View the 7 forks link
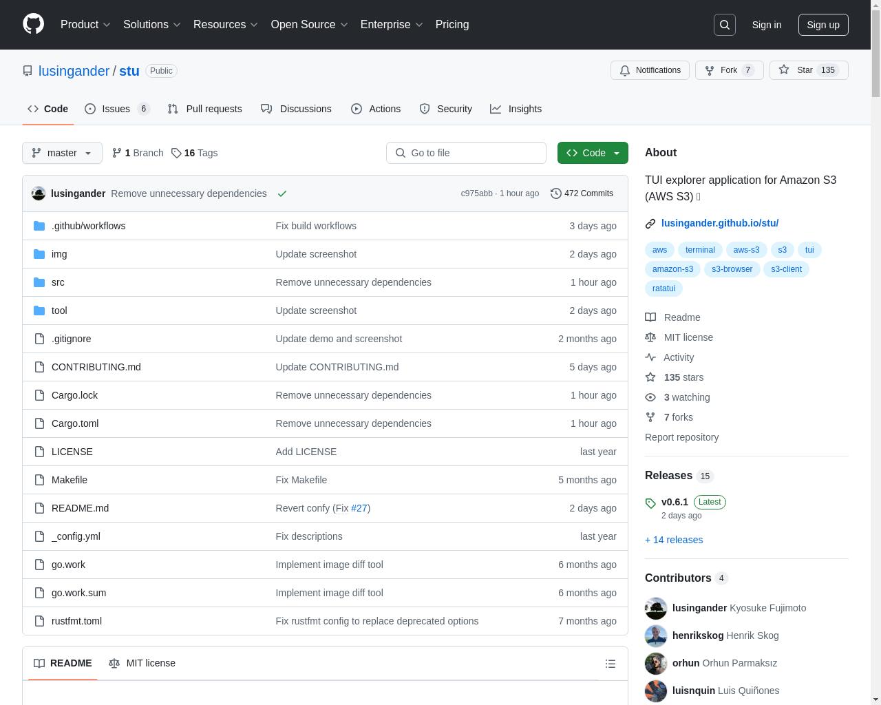881x705 pixels. (x=669, y=417)
